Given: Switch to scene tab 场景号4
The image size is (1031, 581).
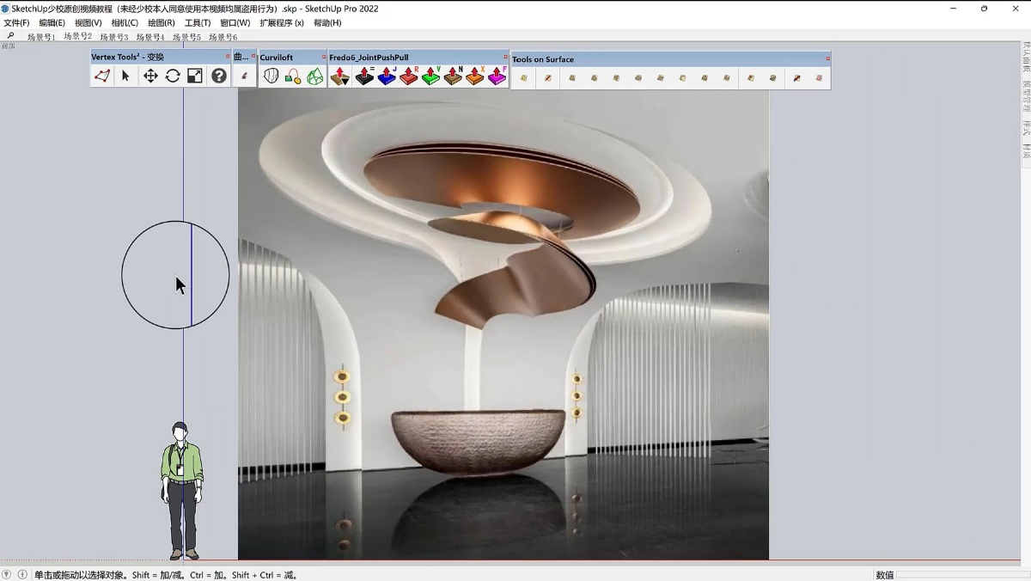Looking at the screenshot, I should [149, 37].
